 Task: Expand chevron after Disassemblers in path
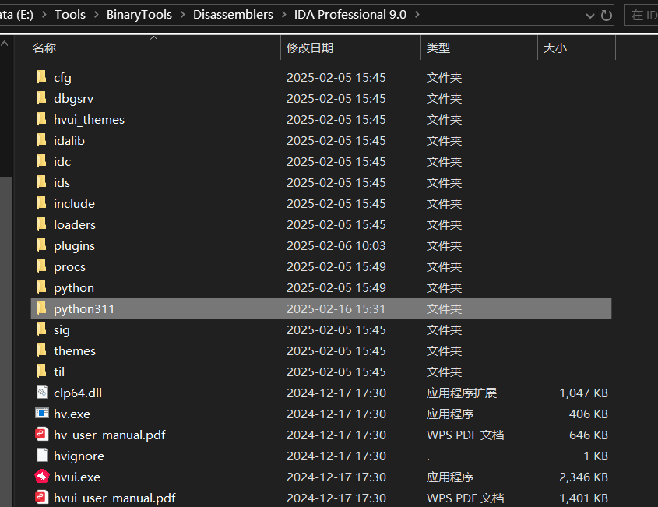click(x=283, y=15)
